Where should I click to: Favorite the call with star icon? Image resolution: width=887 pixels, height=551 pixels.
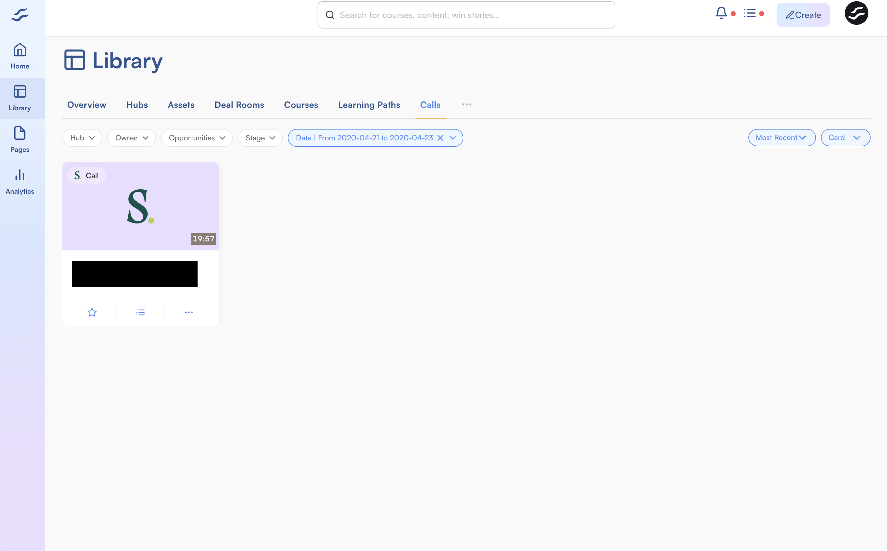pos(92,312)
